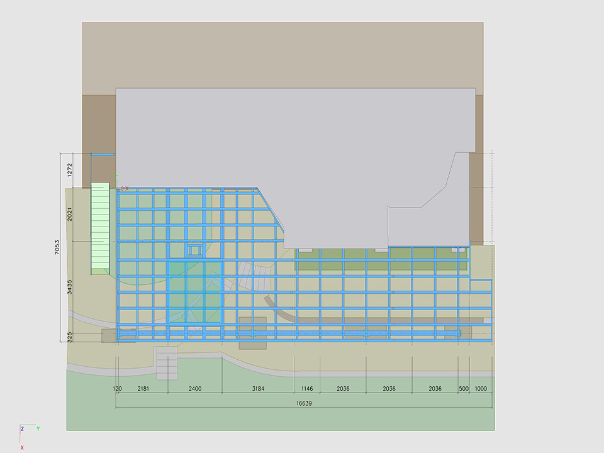The image size is (604, 453).
Task: Click the 16639 overall width dimension
Action: (x=304, y=403)
